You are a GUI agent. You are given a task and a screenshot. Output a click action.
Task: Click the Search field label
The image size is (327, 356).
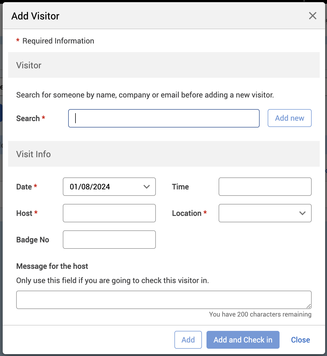click(x=28, y=118)
